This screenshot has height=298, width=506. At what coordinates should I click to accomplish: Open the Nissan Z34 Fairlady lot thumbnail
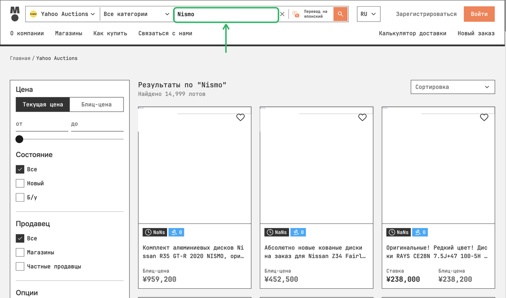click(x=317, y=165)
